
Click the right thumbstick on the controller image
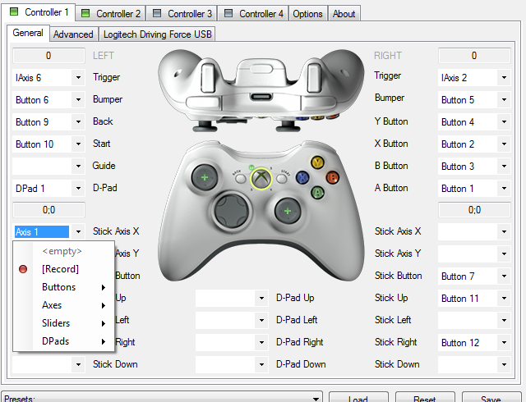288,211
